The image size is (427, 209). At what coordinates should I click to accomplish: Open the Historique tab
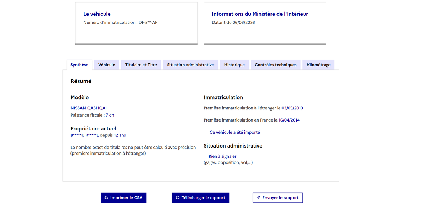click(234, 65)
